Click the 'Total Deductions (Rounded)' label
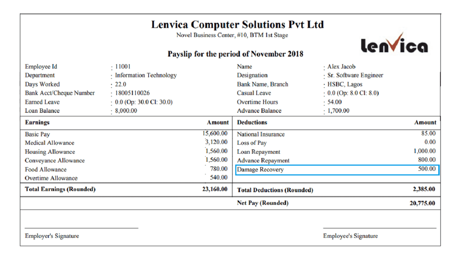The width and height of the screenshot is (464, 261). point(275,190)
